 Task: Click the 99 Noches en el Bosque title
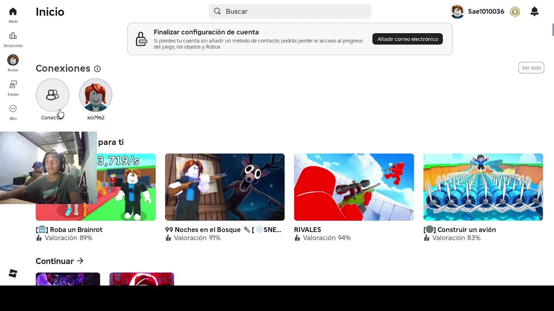[223, 230]
